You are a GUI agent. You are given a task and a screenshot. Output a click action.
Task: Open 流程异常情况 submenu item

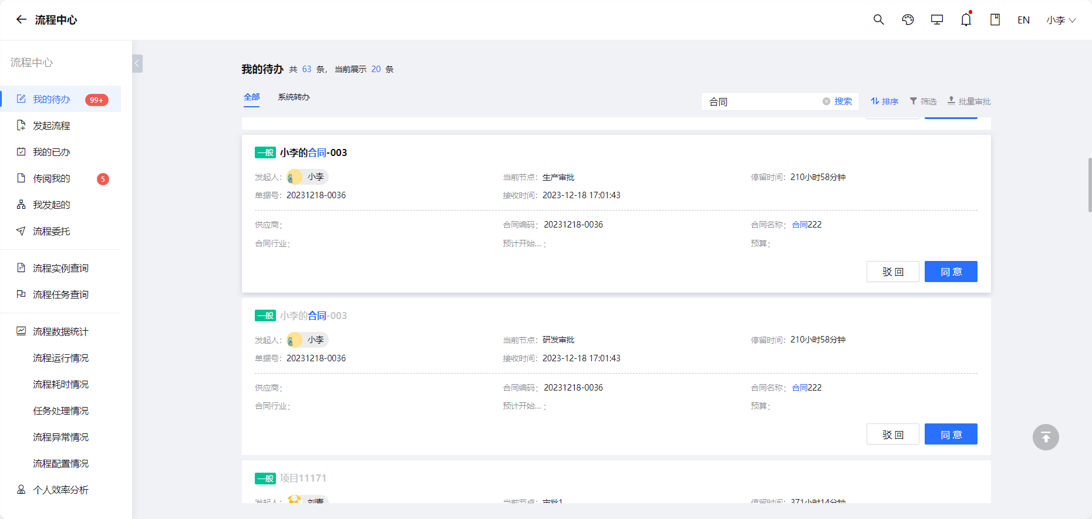(x=60, y=437)
